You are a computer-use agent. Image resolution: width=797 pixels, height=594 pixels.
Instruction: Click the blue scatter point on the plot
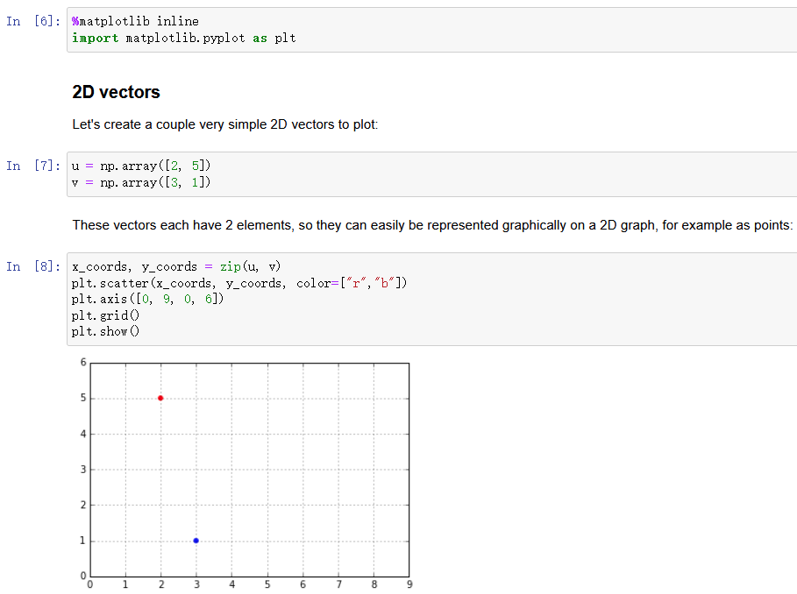pos(196,541)
